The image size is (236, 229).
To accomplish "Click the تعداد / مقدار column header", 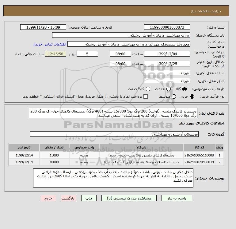I will [x=54, y=147].
